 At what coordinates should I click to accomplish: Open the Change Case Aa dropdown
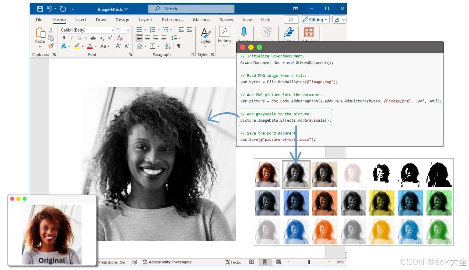click(105, 46)
